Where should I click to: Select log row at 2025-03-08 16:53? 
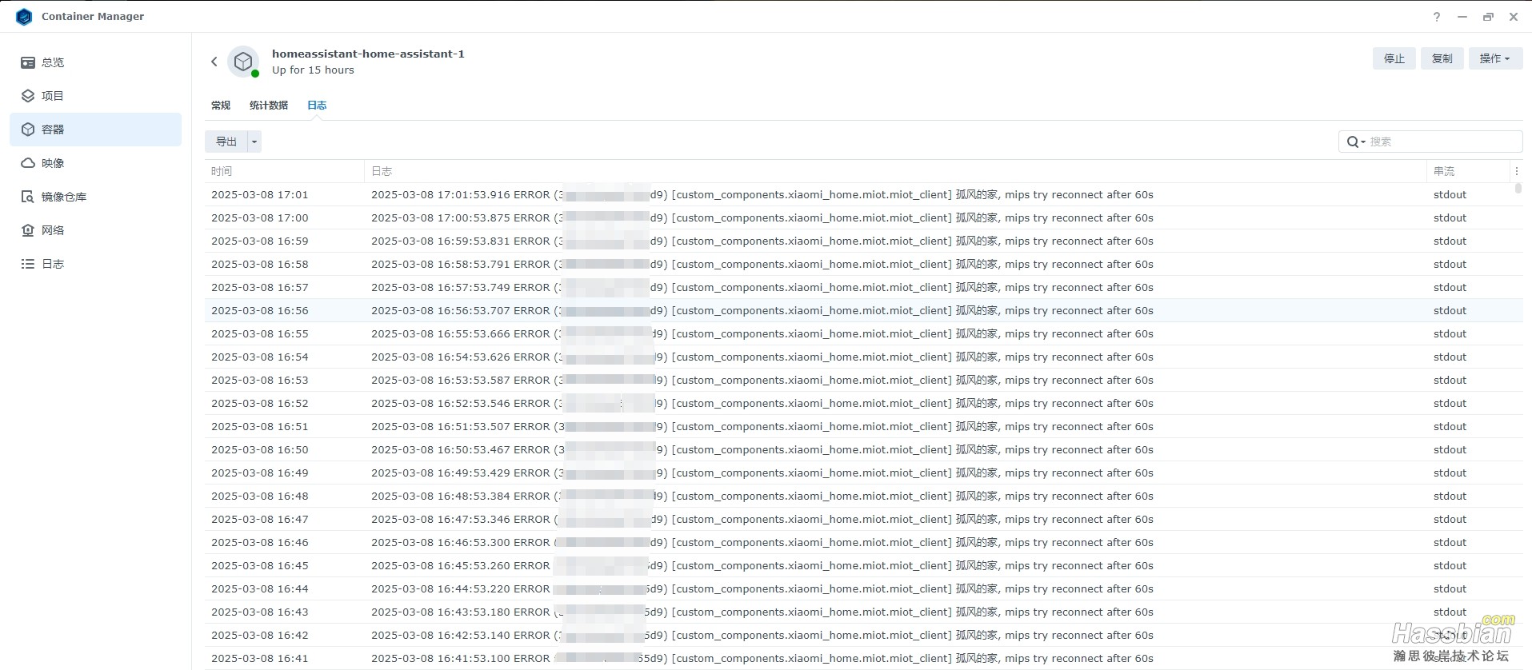tap(863, 380)
